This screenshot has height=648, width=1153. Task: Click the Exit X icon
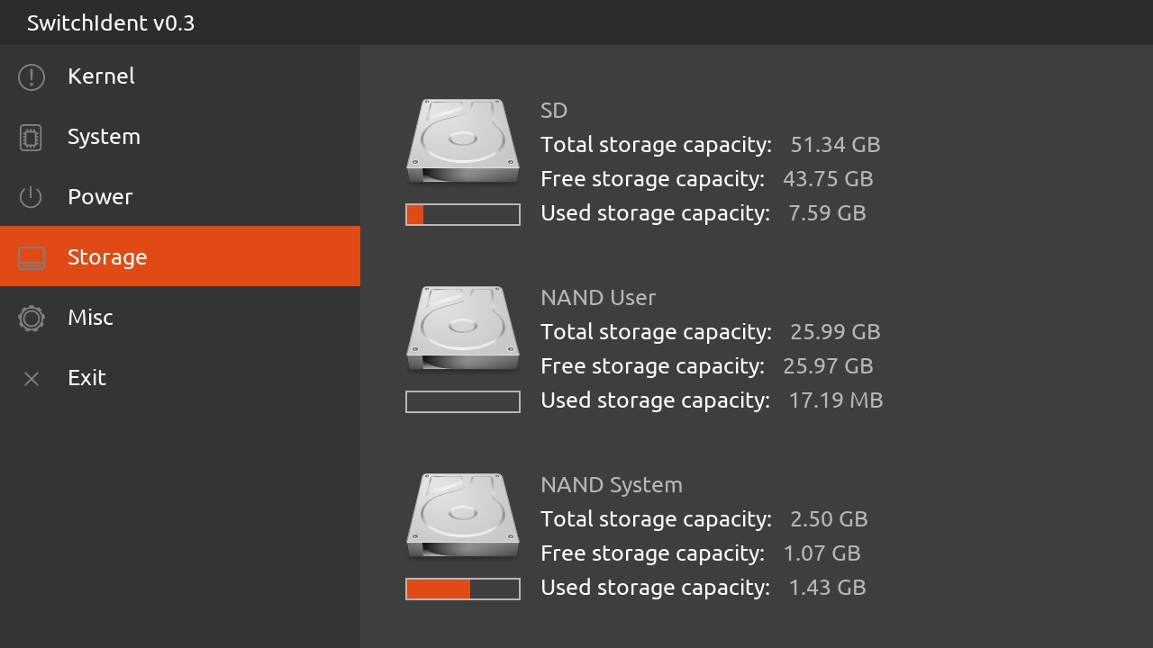click(x=32, y=379)
